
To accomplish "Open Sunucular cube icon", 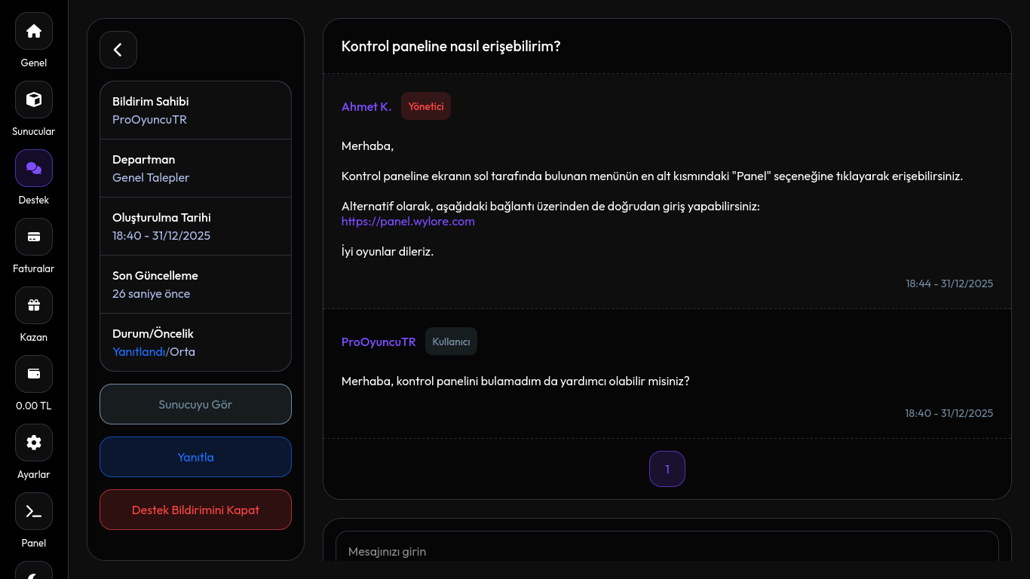I will [x=34, y=100].
